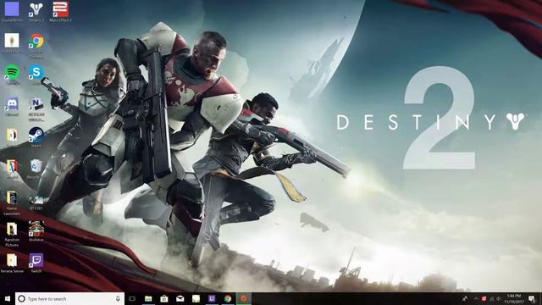Viewport: 542px width, 305px height.
Task: Open Twitch from the taskbar
Action: [x=212, y=299]
